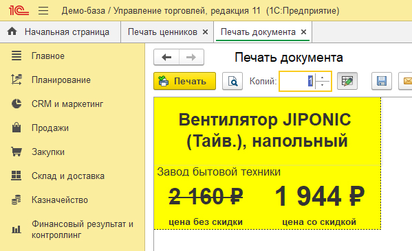Image resolution: width=412 pixels, height=251 pixels.
Task: Open Планирование section
Action: [x=61, y=80]
